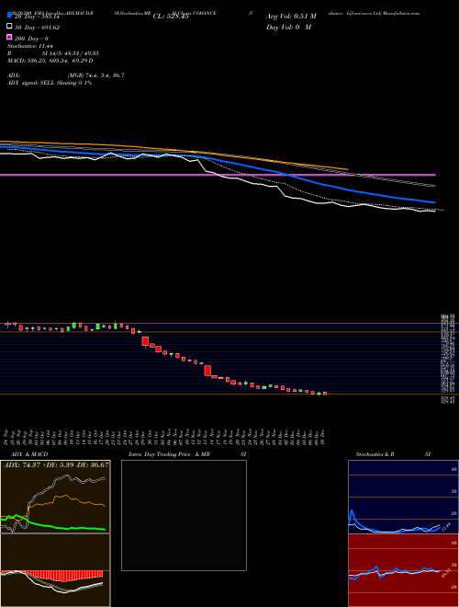Click the 'ADX: 74.37 +DY: 5.39 -DY: 36.67' header
Viewport: 459px width, 607px height.
55,465
